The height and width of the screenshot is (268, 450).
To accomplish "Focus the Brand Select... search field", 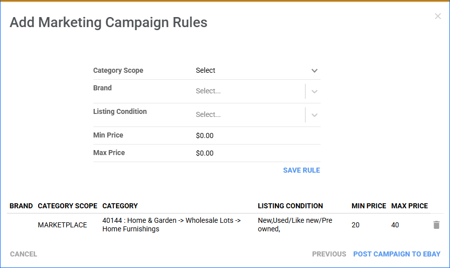I will click(248, 91).
